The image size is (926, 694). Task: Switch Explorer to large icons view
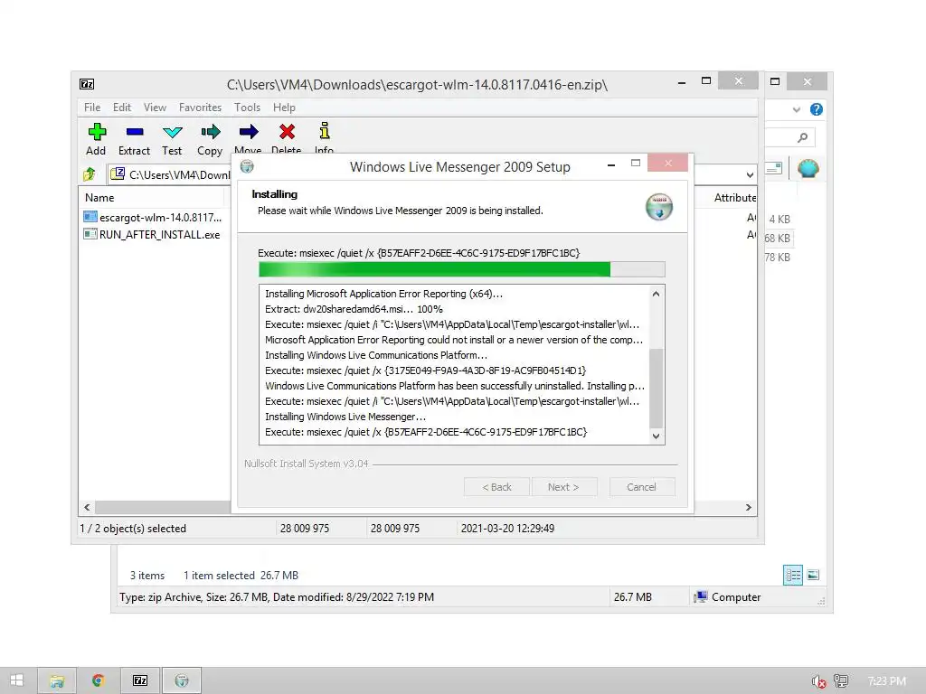coord(813,575)
